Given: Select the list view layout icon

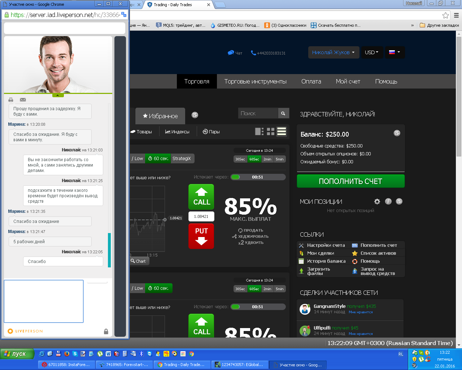Looking at the screenshot, I should [282, 132].
